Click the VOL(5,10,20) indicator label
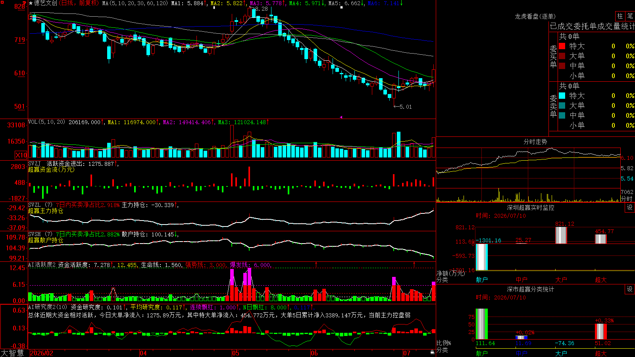635x357 pixels. pyautogui.click(x=47, y=122)
